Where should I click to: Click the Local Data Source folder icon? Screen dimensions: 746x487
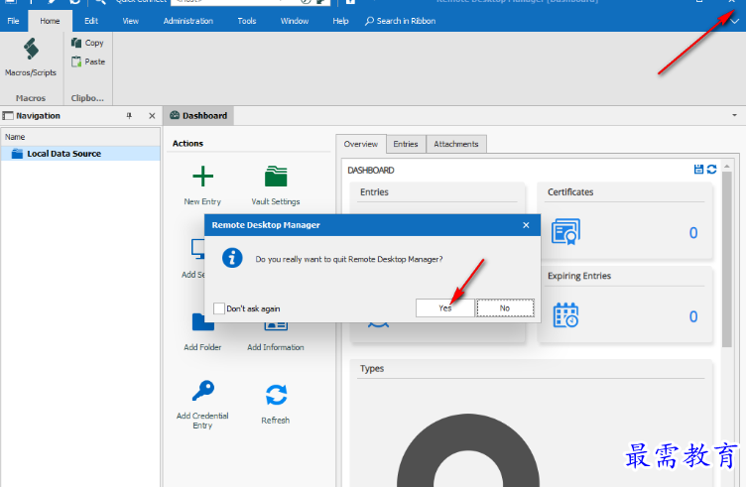click(17, 154)
